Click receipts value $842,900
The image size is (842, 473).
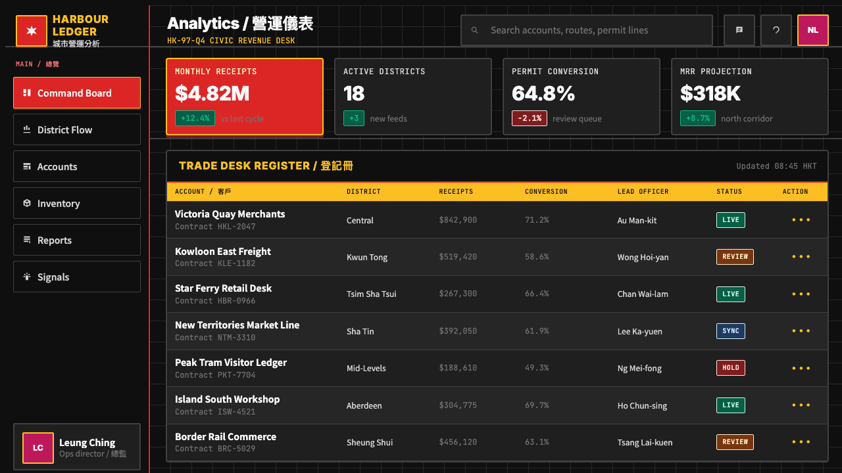tap(458, 220)
